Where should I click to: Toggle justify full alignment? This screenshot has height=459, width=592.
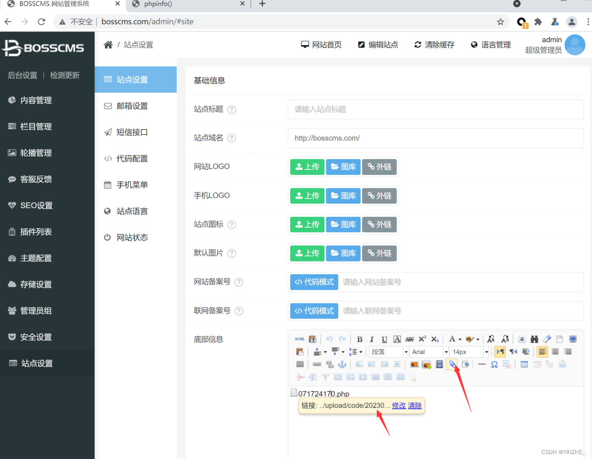pos(300,364)
